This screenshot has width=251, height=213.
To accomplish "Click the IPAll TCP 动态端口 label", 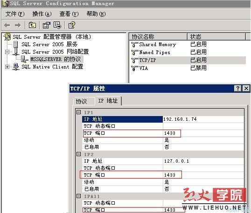I will click(x=99, y=203).
